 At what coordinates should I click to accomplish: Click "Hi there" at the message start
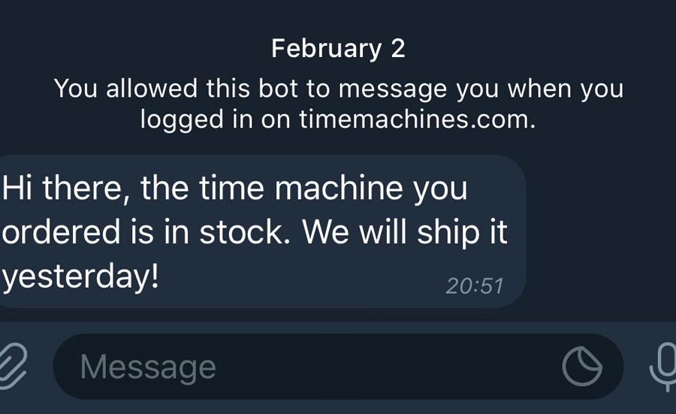click(65, 188)
